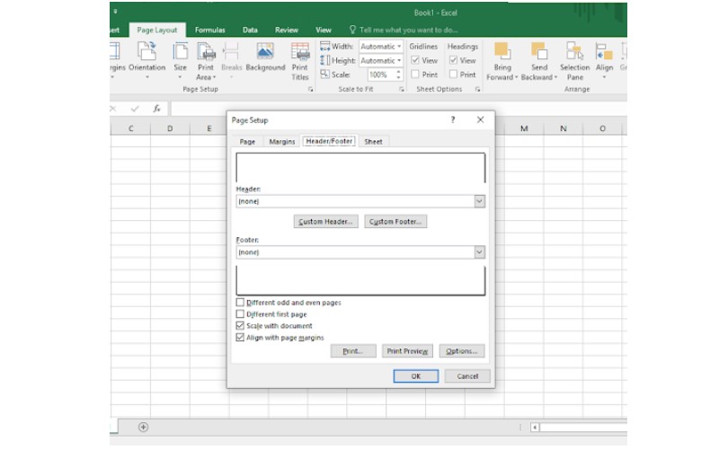Viewport: 719px width, 450px height.
Task: Click the Options button in dialog
Action: [x=462, y=351]
